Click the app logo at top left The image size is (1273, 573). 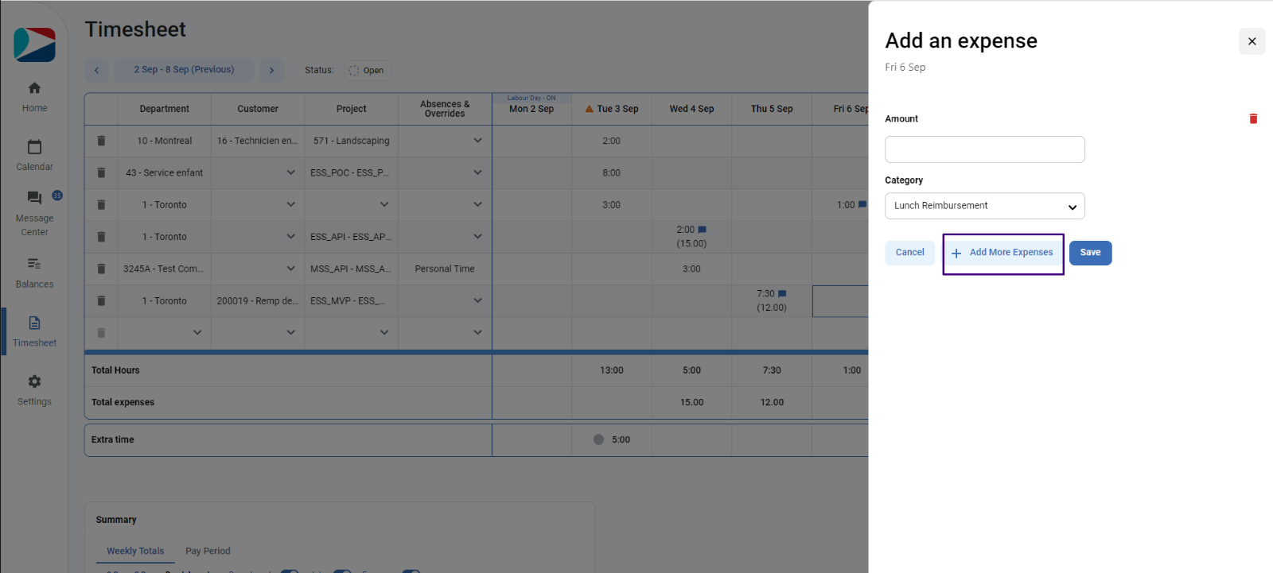click(x=34, y=45)
